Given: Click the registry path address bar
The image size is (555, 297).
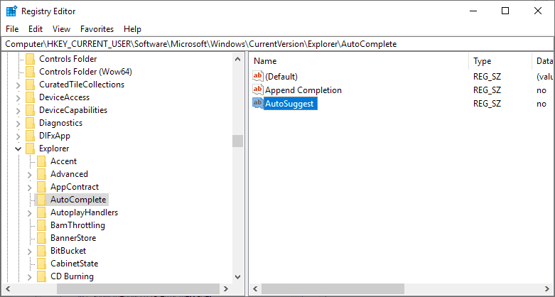Looking at the screenshot, I should 277,44.
